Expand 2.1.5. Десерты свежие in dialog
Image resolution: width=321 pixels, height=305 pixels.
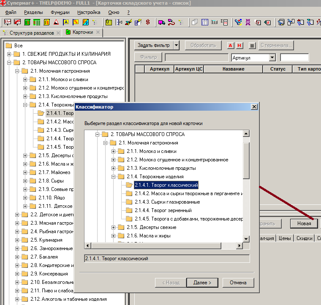click(x=113, y=227)
